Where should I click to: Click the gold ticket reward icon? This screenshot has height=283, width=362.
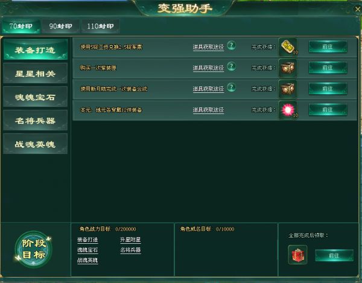288,47
